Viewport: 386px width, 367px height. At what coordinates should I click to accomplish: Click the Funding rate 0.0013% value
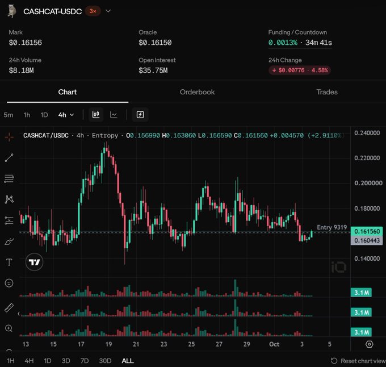coord(283,43)
